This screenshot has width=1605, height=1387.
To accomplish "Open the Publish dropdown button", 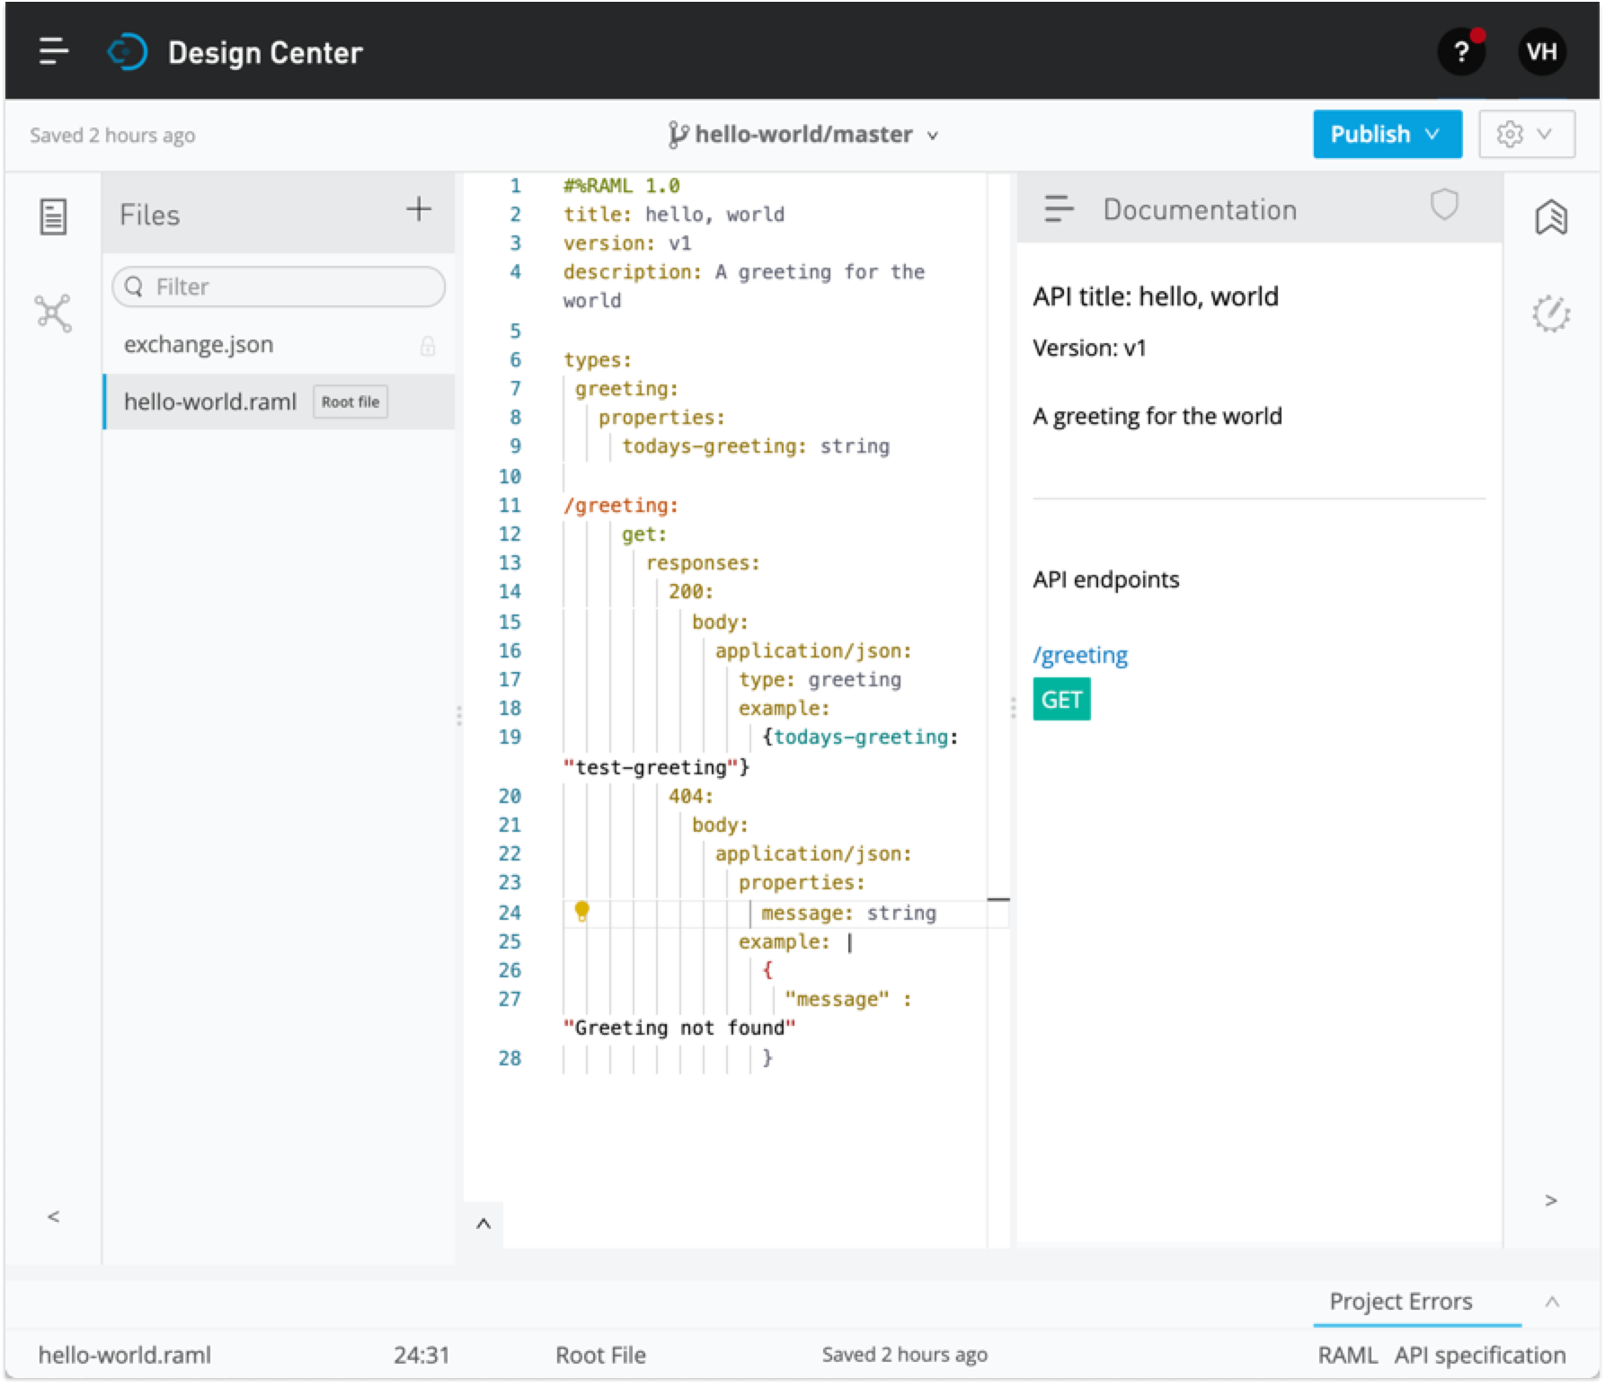I will [x=1387, y=135].
